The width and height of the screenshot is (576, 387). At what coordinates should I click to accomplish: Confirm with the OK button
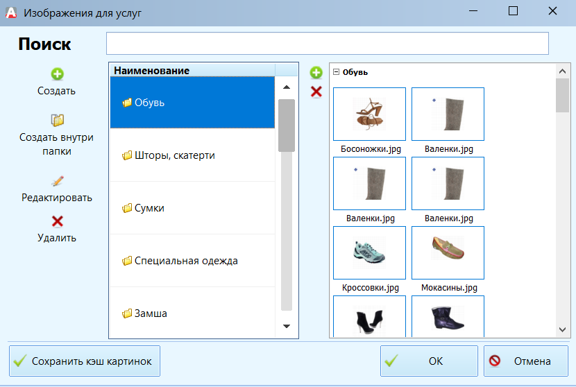pos(429,361)
